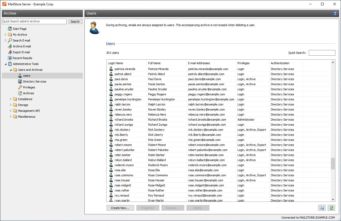Click the user list vertical scrollbar thumb
The height and width of the screenshot is (221, 341).
tap(333, 163)
